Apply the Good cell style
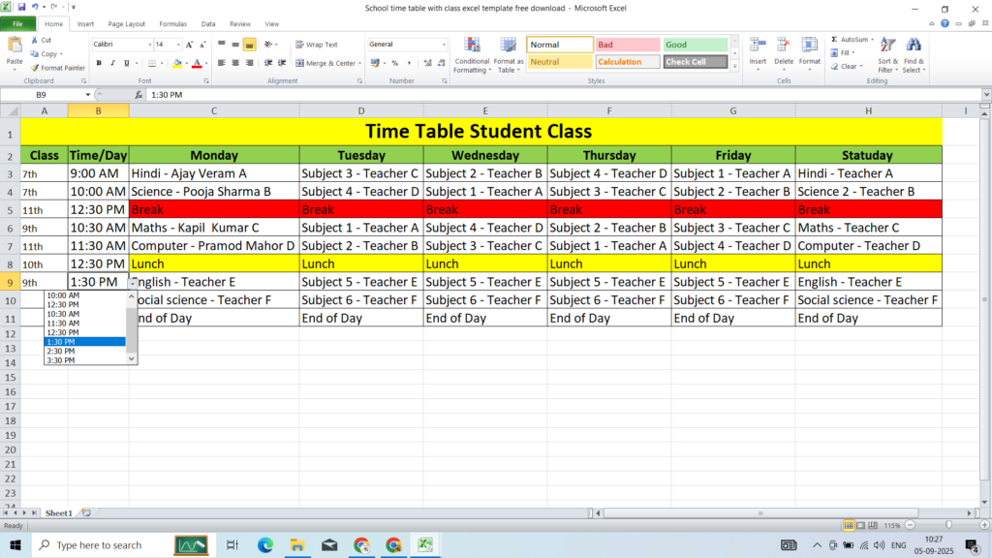This screenshot has width=992, height=558. (695, 45)
